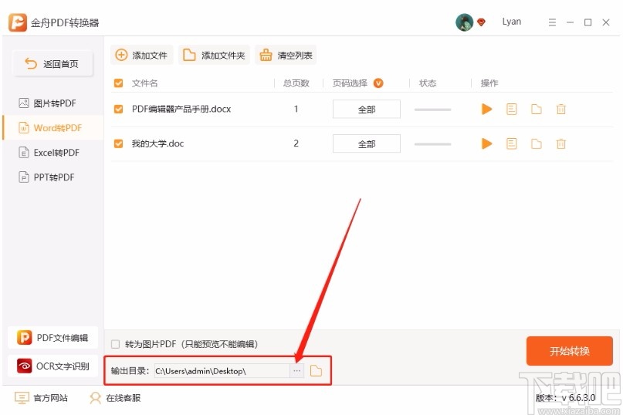The image size is (623, 415).
Task: Switch to PPT转PDF tab
Action: pyautogui.click(x=52, y=177)
